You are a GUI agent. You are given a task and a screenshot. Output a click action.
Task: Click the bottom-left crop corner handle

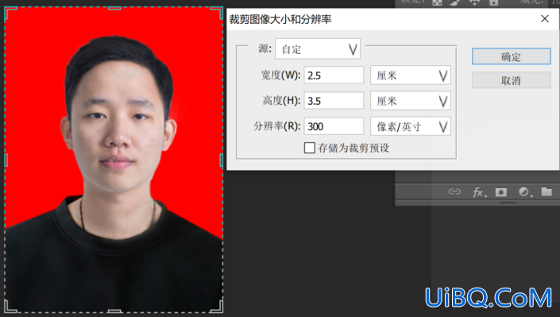click(x=10, y=307)
